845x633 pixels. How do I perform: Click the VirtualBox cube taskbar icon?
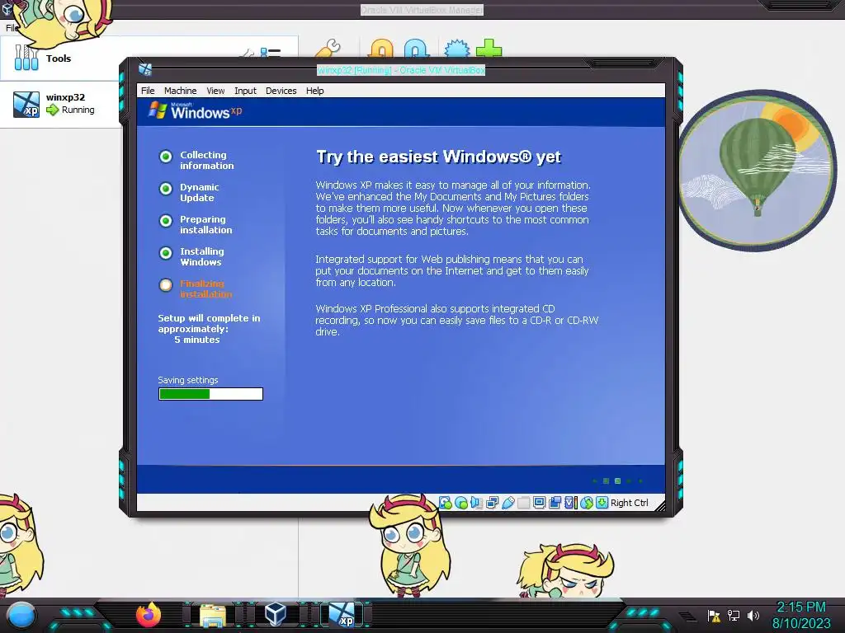pos(276,614)
